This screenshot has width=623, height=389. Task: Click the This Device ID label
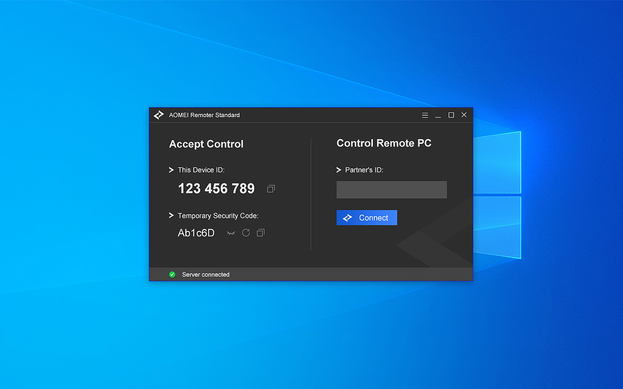pyautogui.click(x=201, y=170)
